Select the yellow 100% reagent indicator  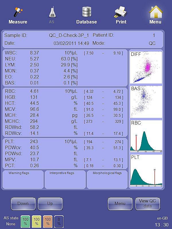36,222
